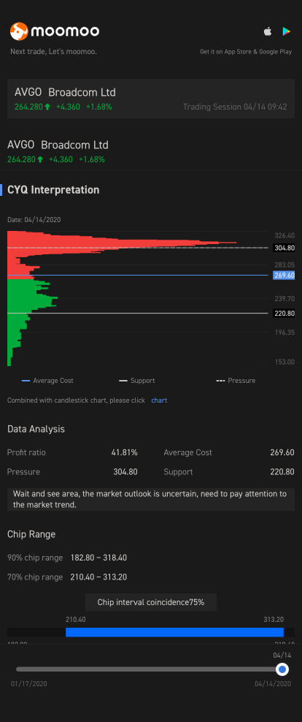The width and height of the screenshot is (302, 722).
Task: Click the 90% chip range value 182.80 ~ 318.40
Action: click(x=98, y=558)
